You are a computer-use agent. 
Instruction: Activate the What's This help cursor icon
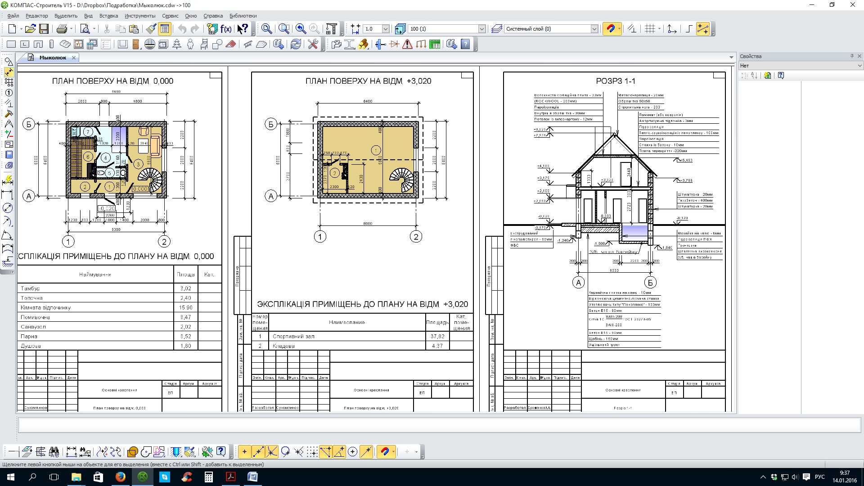click(x=243, y=29)
